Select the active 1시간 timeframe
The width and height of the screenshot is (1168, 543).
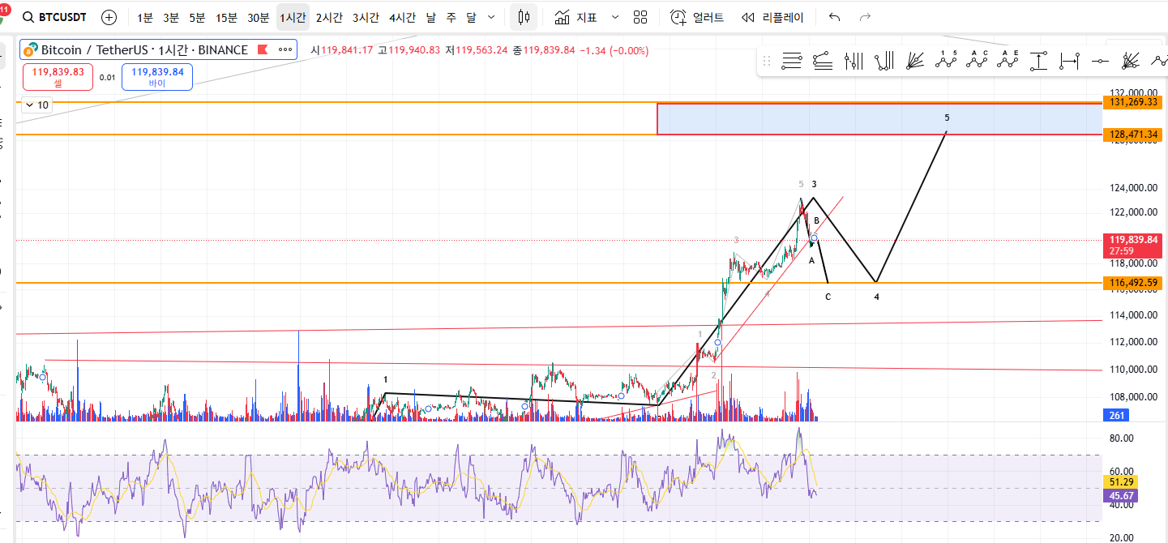[293, 17]
